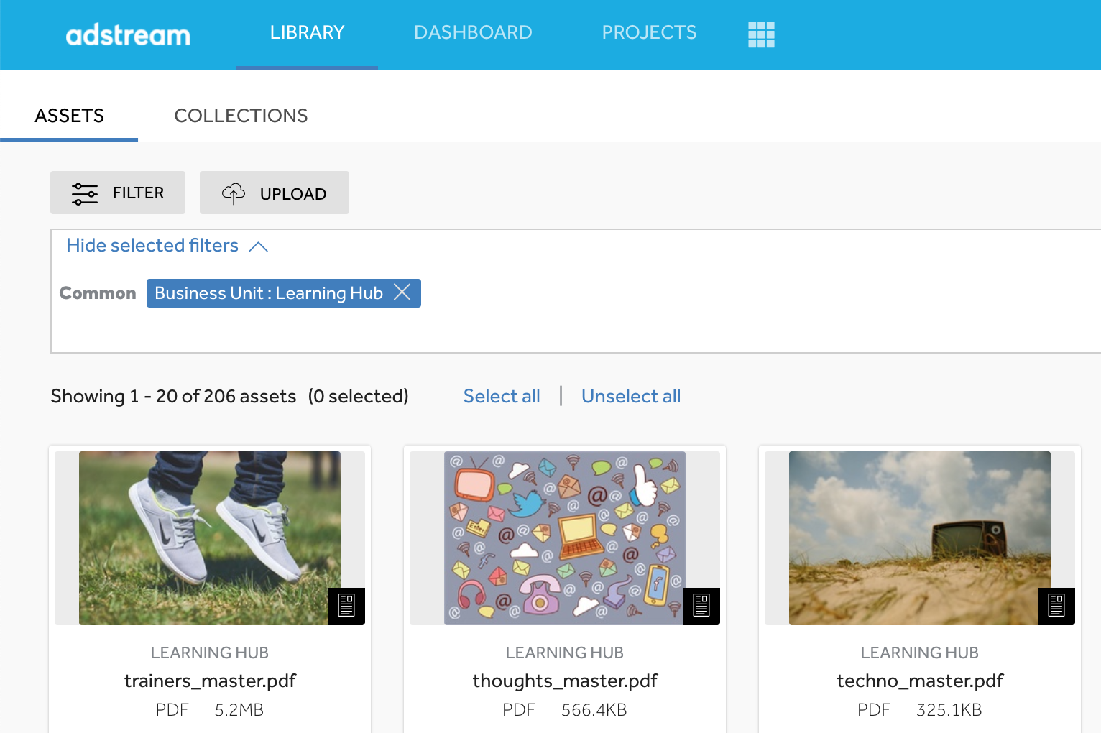The height and width of the screenshot is (733, 1101).
Task: Click the cloud upload icon
Action: [x=234, y=193]
